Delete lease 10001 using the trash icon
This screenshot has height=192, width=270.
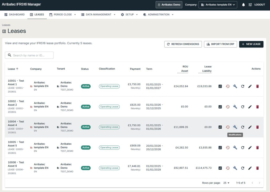[x=257, y=86]
